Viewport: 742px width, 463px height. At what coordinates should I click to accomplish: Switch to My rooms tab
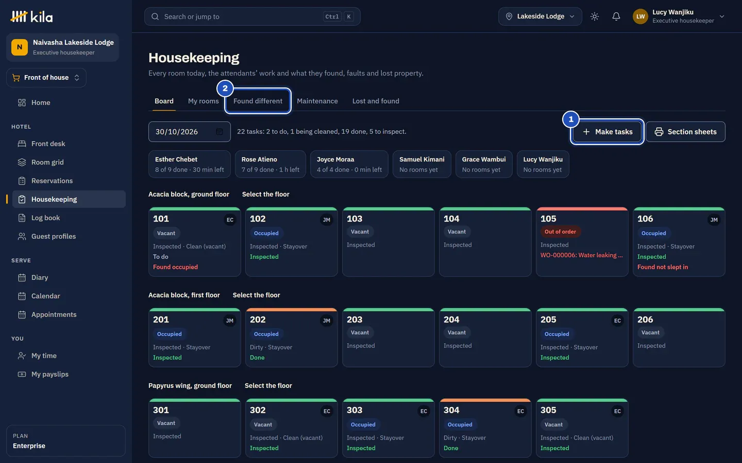click(204, 101)
